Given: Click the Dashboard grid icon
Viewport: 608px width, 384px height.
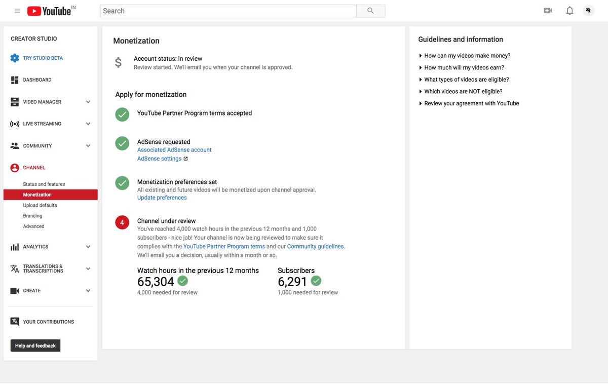Looking at the screenshot, I should (x=15, y=80).
